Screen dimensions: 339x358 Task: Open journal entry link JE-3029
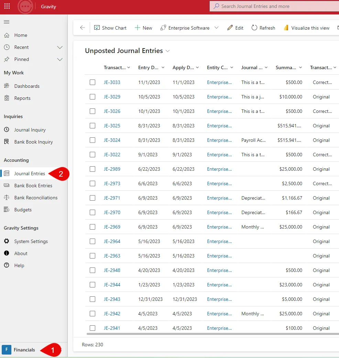[x=112, y=97]
